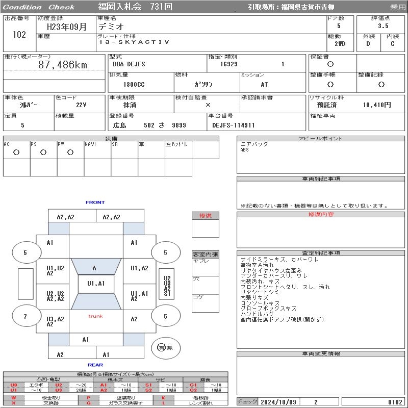The width and height of the screenshot is (408, 408).
Task: Select the panel marked U2,U2 A2,A2
Action: pos(53,297)
